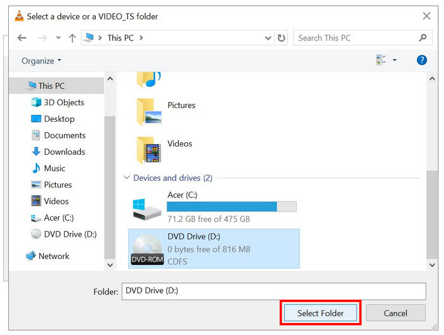Click the This PC icon in address bar
Viewport: 444px width, 335px height.
click(89, 37)
